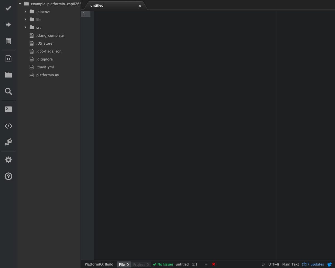Screen dimensions: 335x268
Task: Close the untitled tab
Action: tap(140, 6)
